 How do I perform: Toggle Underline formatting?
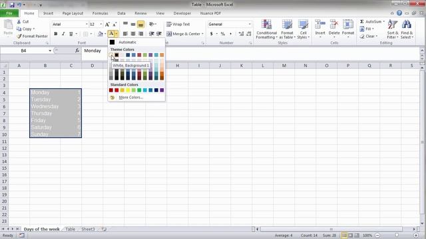71,34
